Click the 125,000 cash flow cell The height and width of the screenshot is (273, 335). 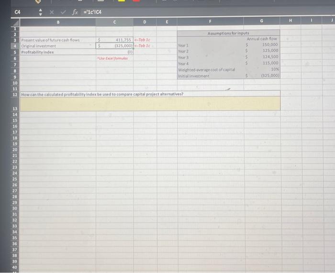click(x=262, y=51)
